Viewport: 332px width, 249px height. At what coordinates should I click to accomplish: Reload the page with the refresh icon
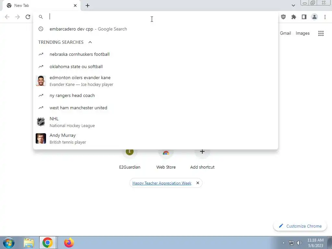(28, 17)
